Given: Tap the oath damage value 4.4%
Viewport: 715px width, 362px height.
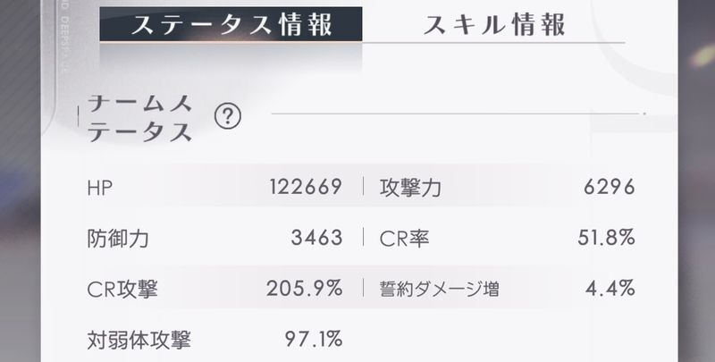Looking at the screenshot, I should 610,289.
